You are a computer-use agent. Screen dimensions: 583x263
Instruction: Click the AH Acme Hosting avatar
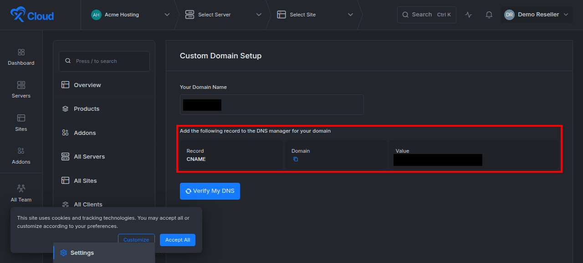click(x=96, y=15)
